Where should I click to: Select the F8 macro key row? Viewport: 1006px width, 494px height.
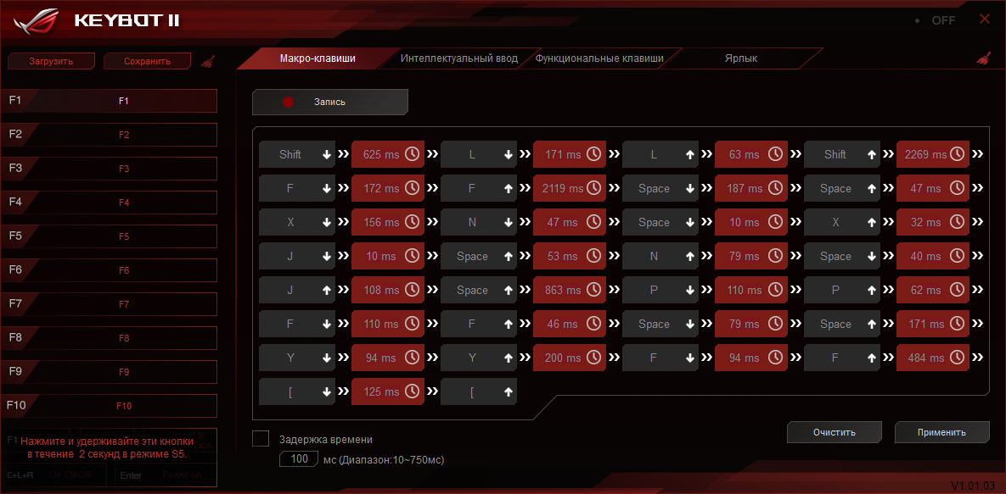point(109,338)
